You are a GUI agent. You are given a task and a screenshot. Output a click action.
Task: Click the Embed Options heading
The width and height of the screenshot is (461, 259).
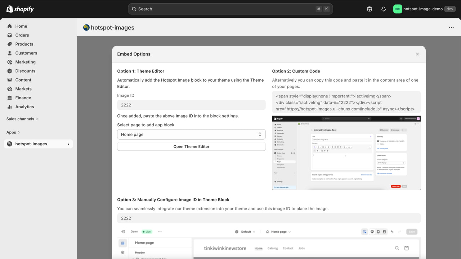pos(134,54)
